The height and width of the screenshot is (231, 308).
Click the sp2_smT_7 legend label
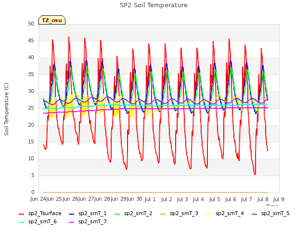pos(92,222)
